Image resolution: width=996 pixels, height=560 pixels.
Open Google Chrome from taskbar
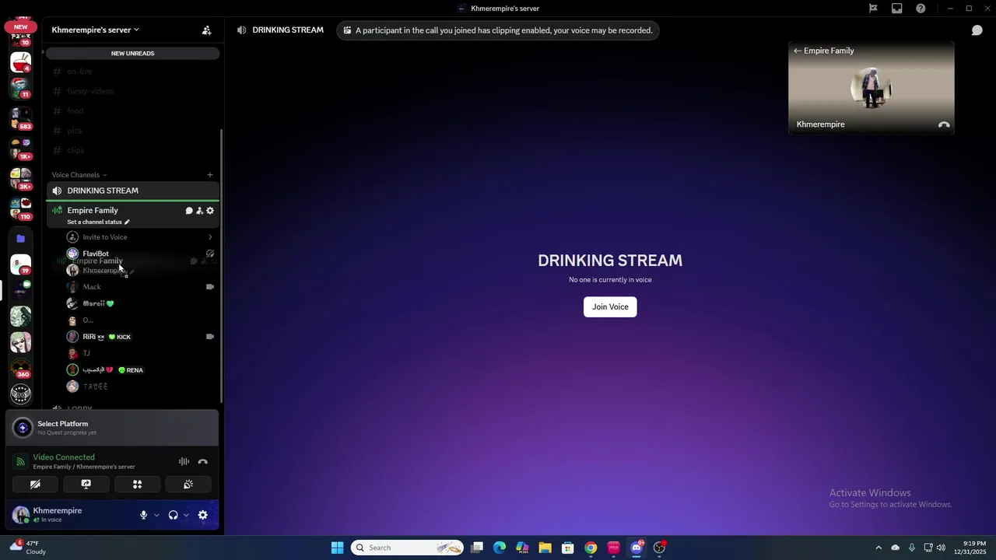click(591, 548)
